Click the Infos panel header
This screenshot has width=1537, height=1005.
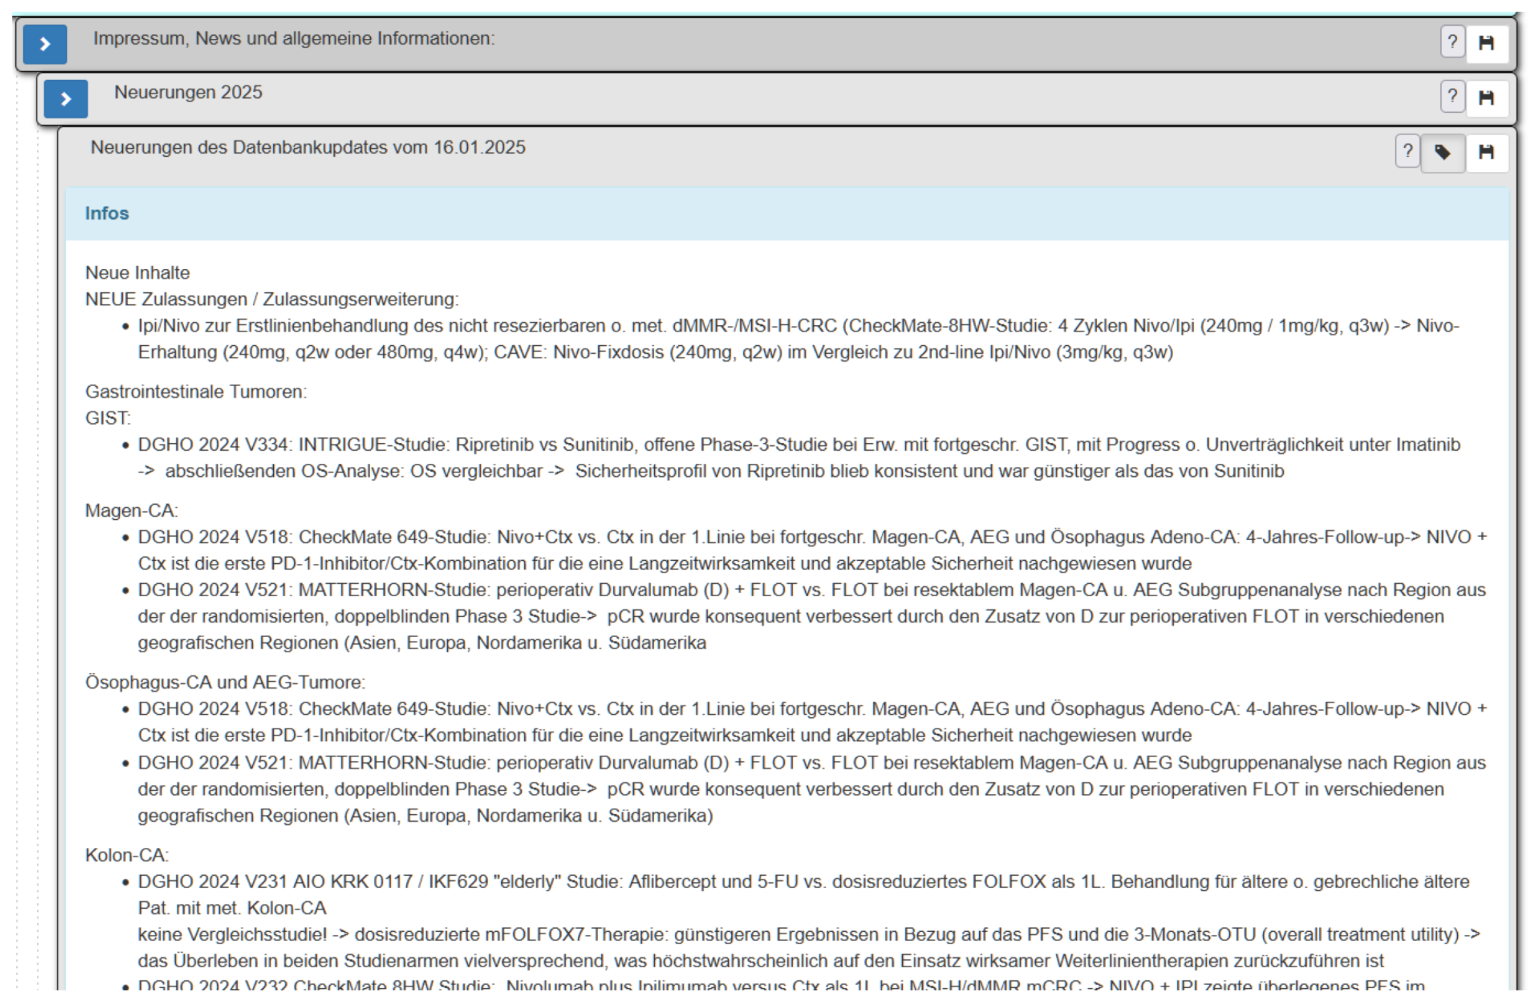pyautogui.click(x=107, y=214)
